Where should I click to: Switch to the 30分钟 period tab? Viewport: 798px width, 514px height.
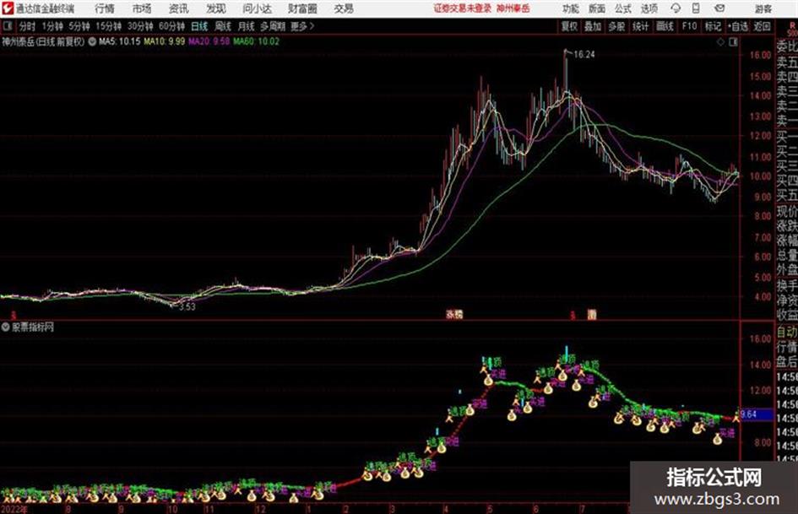pos(140,26)
